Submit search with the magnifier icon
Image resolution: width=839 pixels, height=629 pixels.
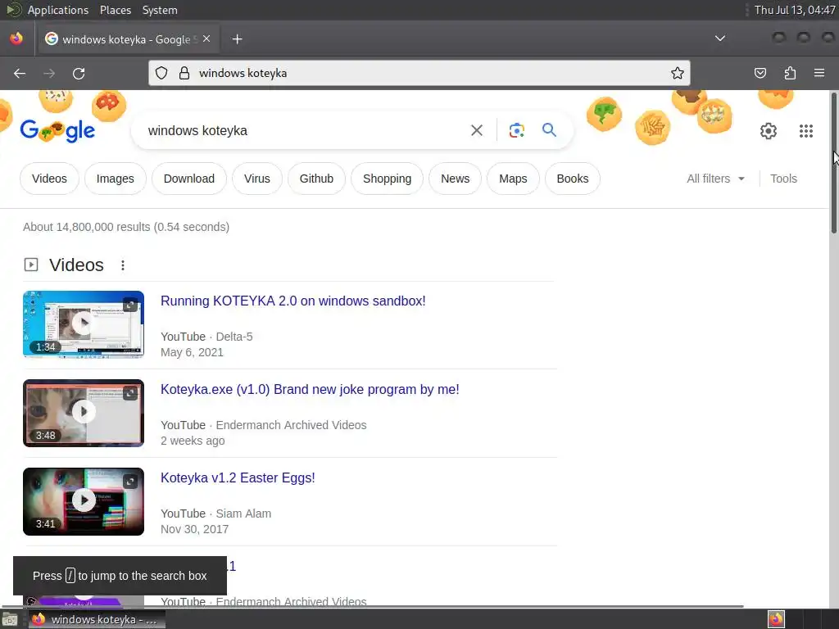tap(549, 130)
